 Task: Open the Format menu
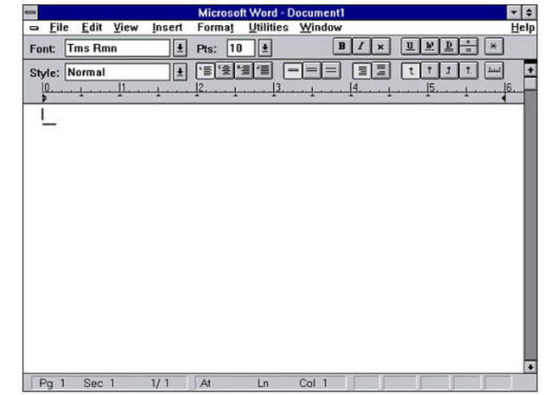(215, 28)
